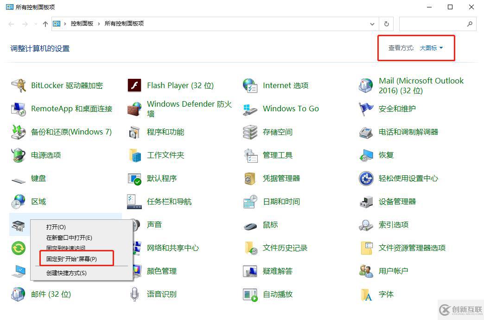Open the BitLocker drive encryption icon
Screen dimensions: 484x320
(x=19, y=85)
